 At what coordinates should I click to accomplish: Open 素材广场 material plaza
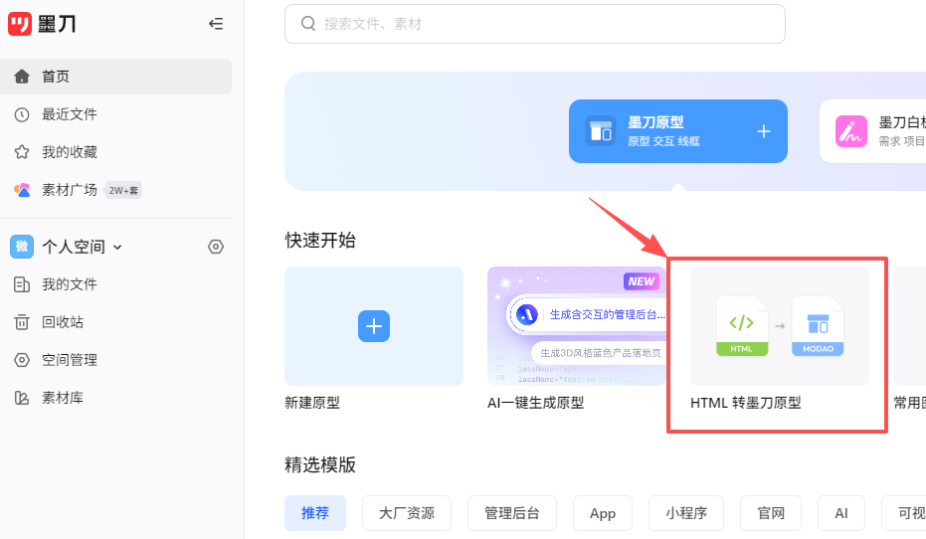coord(69,190)
